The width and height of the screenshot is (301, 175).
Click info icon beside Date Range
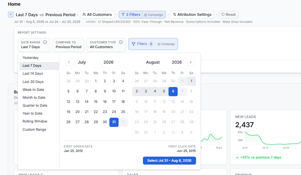coord(45,42)
